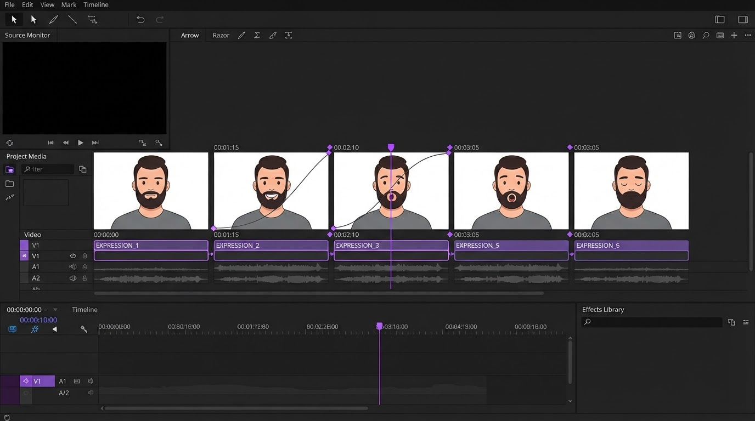
Task: Click the plus icon in top-right toolbar
Action: tap(734, 35)
